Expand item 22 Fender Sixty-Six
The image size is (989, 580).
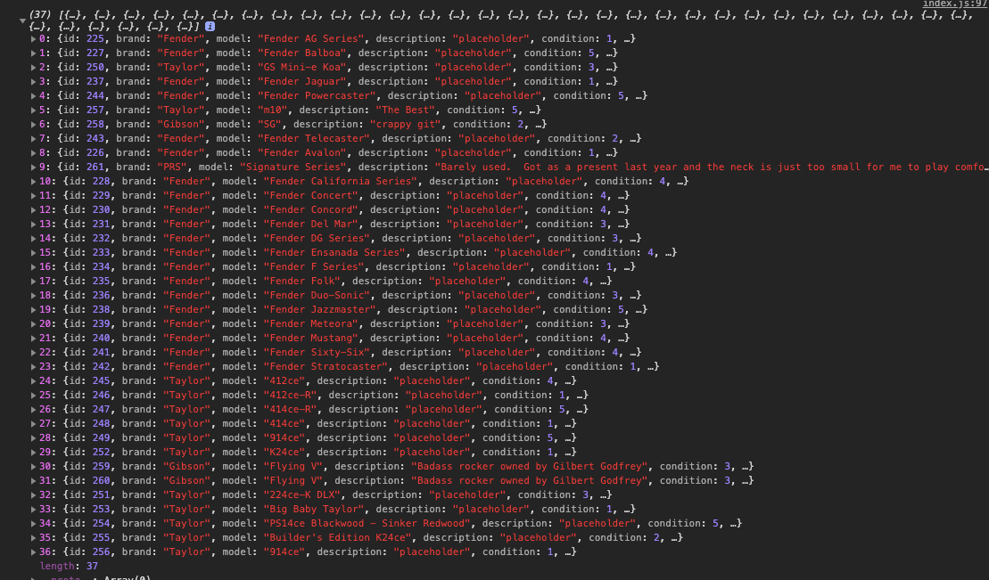(33, 353)
